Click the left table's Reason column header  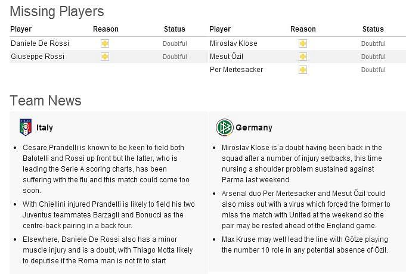[106, 29]
